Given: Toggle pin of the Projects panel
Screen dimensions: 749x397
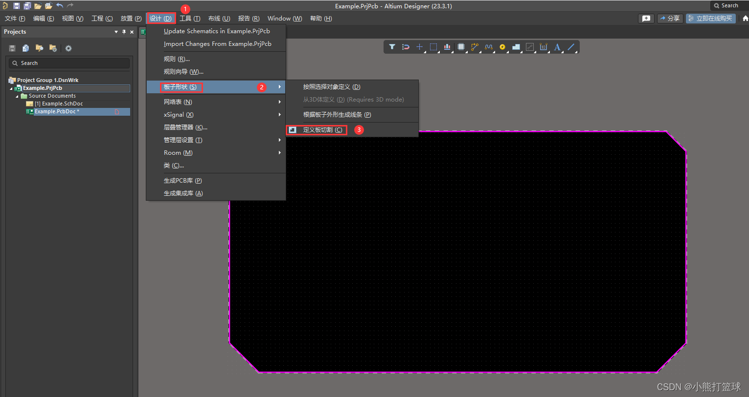Looking at the screenshot, I should tap(124, 32).
